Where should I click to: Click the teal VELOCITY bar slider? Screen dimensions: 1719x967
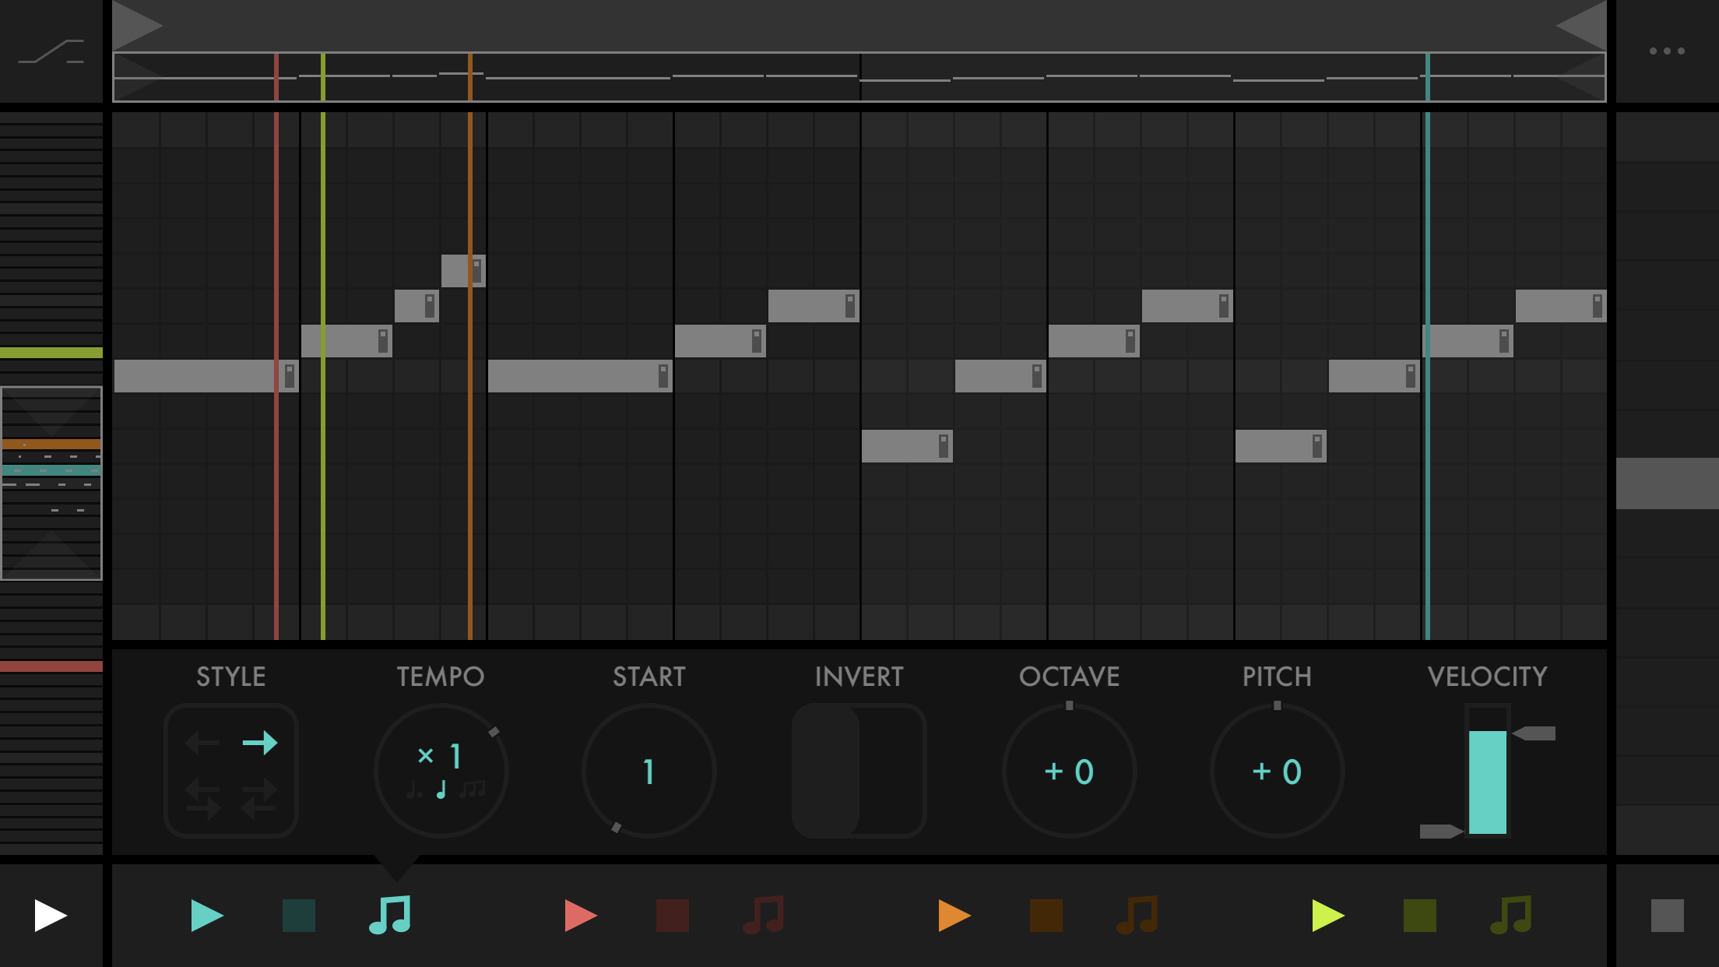(x=1487, y=782)
